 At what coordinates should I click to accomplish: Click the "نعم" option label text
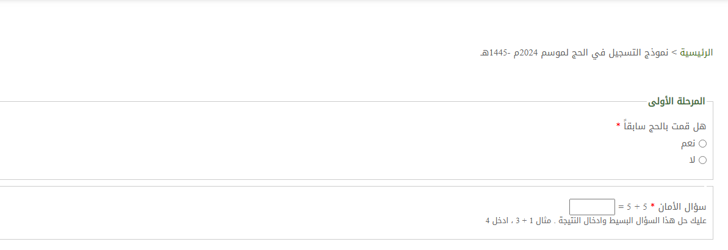click(689, 144)
